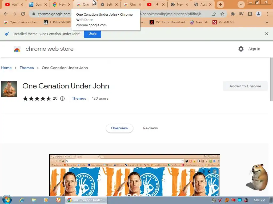
Task: Open the FUNNY SNIPPI bookmark
Action: (58, 22)
